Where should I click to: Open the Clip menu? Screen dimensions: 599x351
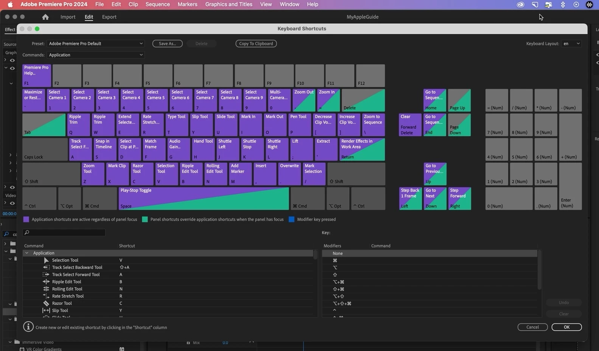133,5
